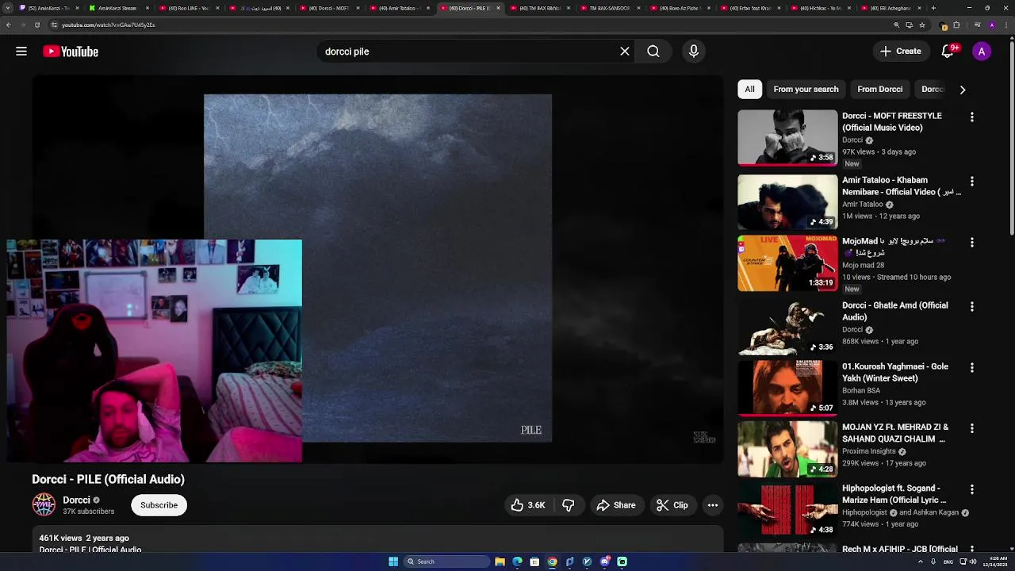The width and height of the screenshot is (1015, 571).
Task: Open the Ghatle Amd video thumbnail
Action: tap(787, 328)
